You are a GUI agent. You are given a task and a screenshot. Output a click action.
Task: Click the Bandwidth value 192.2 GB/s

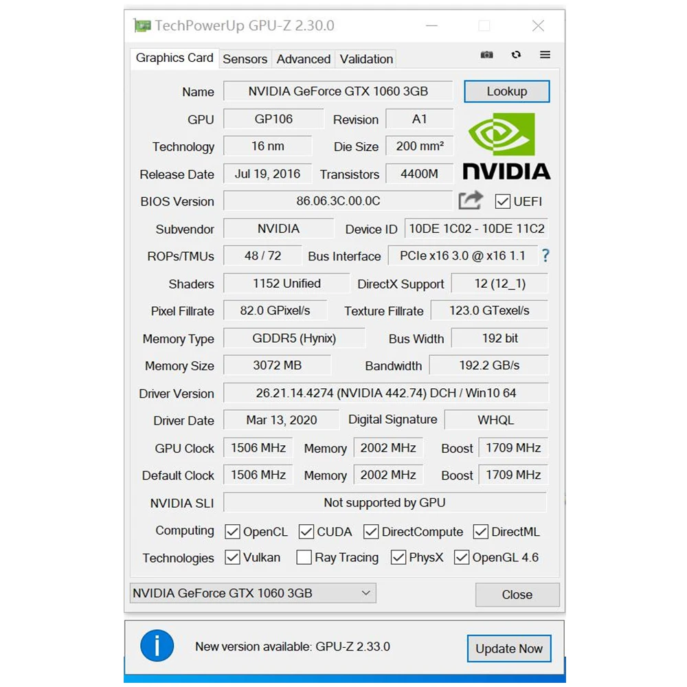coord(488,365)
